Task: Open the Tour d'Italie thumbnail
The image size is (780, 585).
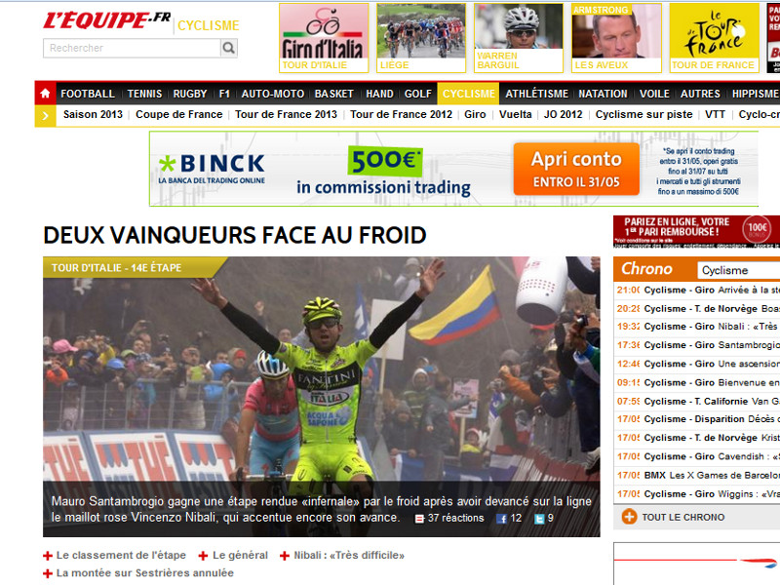Action: coord(324,38)
